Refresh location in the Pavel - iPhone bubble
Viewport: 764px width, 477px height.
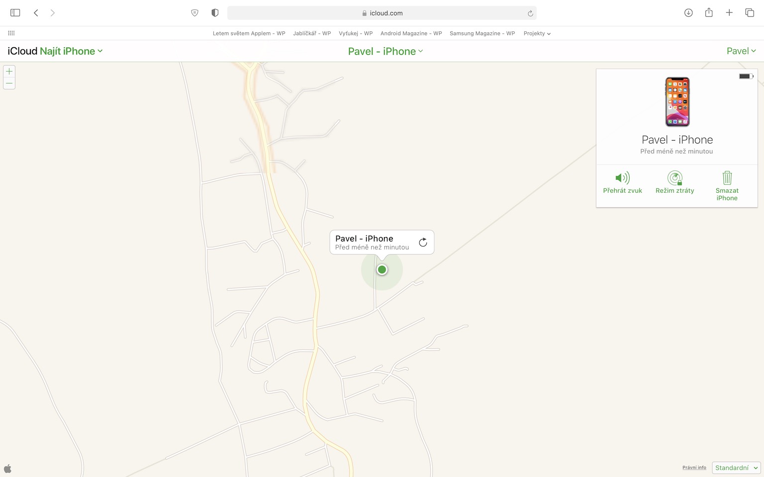[x=423, y=242]
